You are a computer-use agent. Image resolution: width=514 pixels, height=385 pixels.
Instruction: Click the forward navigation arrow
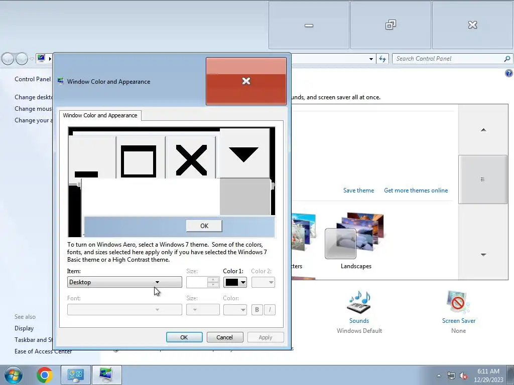(x=22, y=59)
